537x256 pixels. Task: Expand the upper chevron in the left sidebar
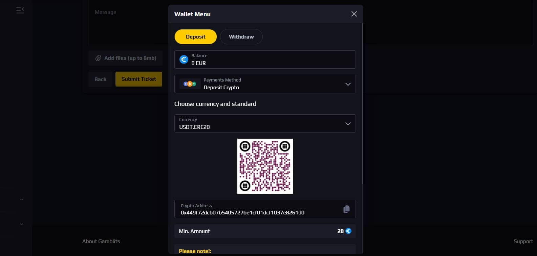(21, 200)
